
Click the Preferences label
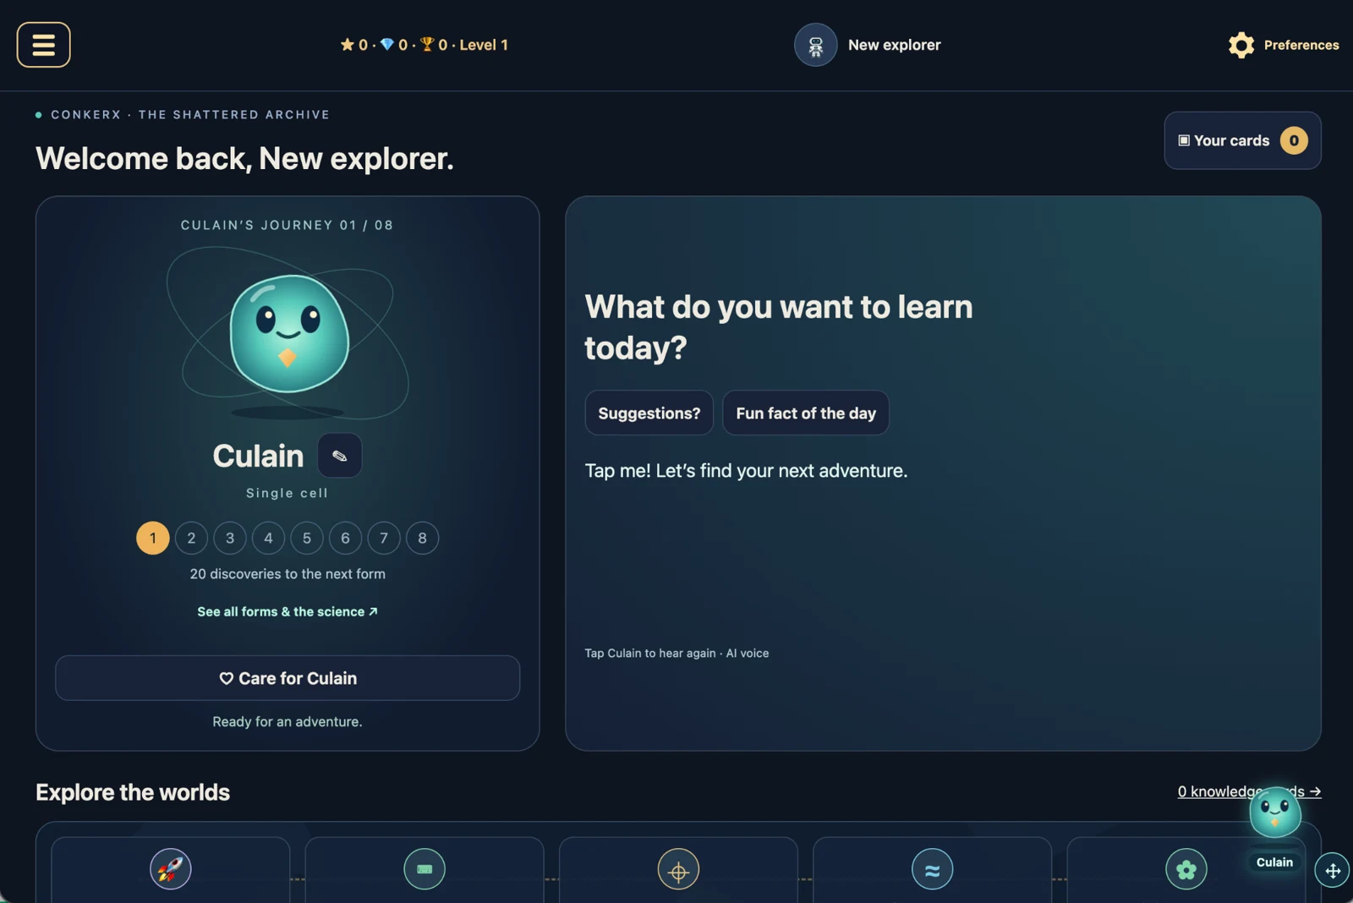(x=1301, y=45)
